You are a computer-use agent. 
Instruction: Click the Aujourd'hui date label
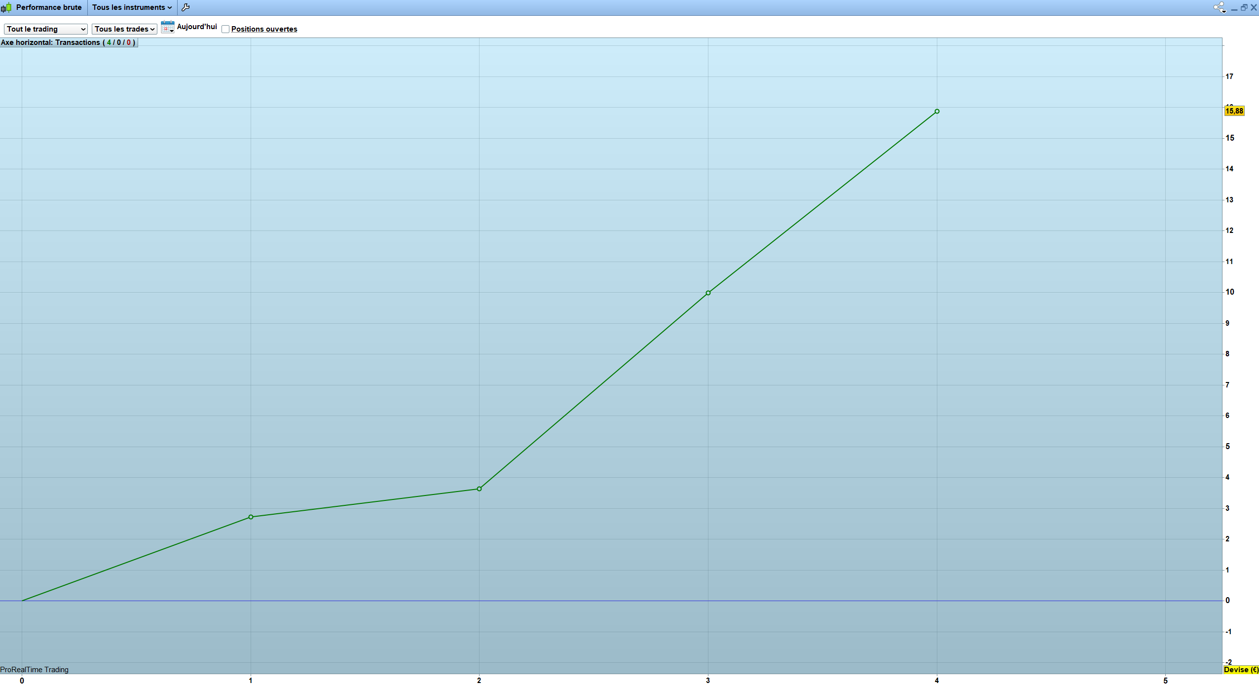197,27
